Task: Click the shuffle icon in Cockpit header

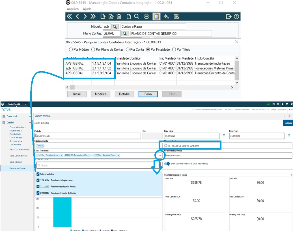Action: (273, 104)
